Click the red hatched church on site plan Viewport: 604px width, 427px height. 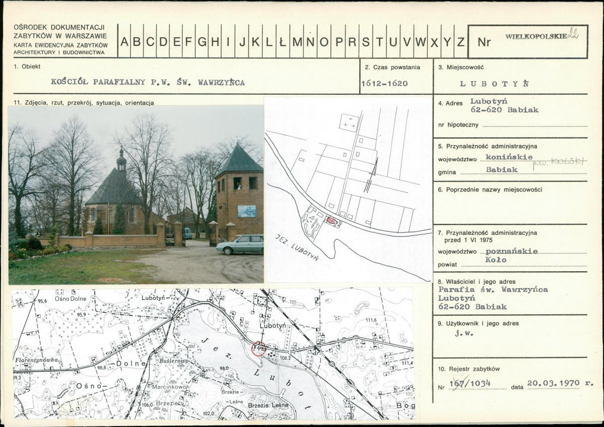click(331, 220)
